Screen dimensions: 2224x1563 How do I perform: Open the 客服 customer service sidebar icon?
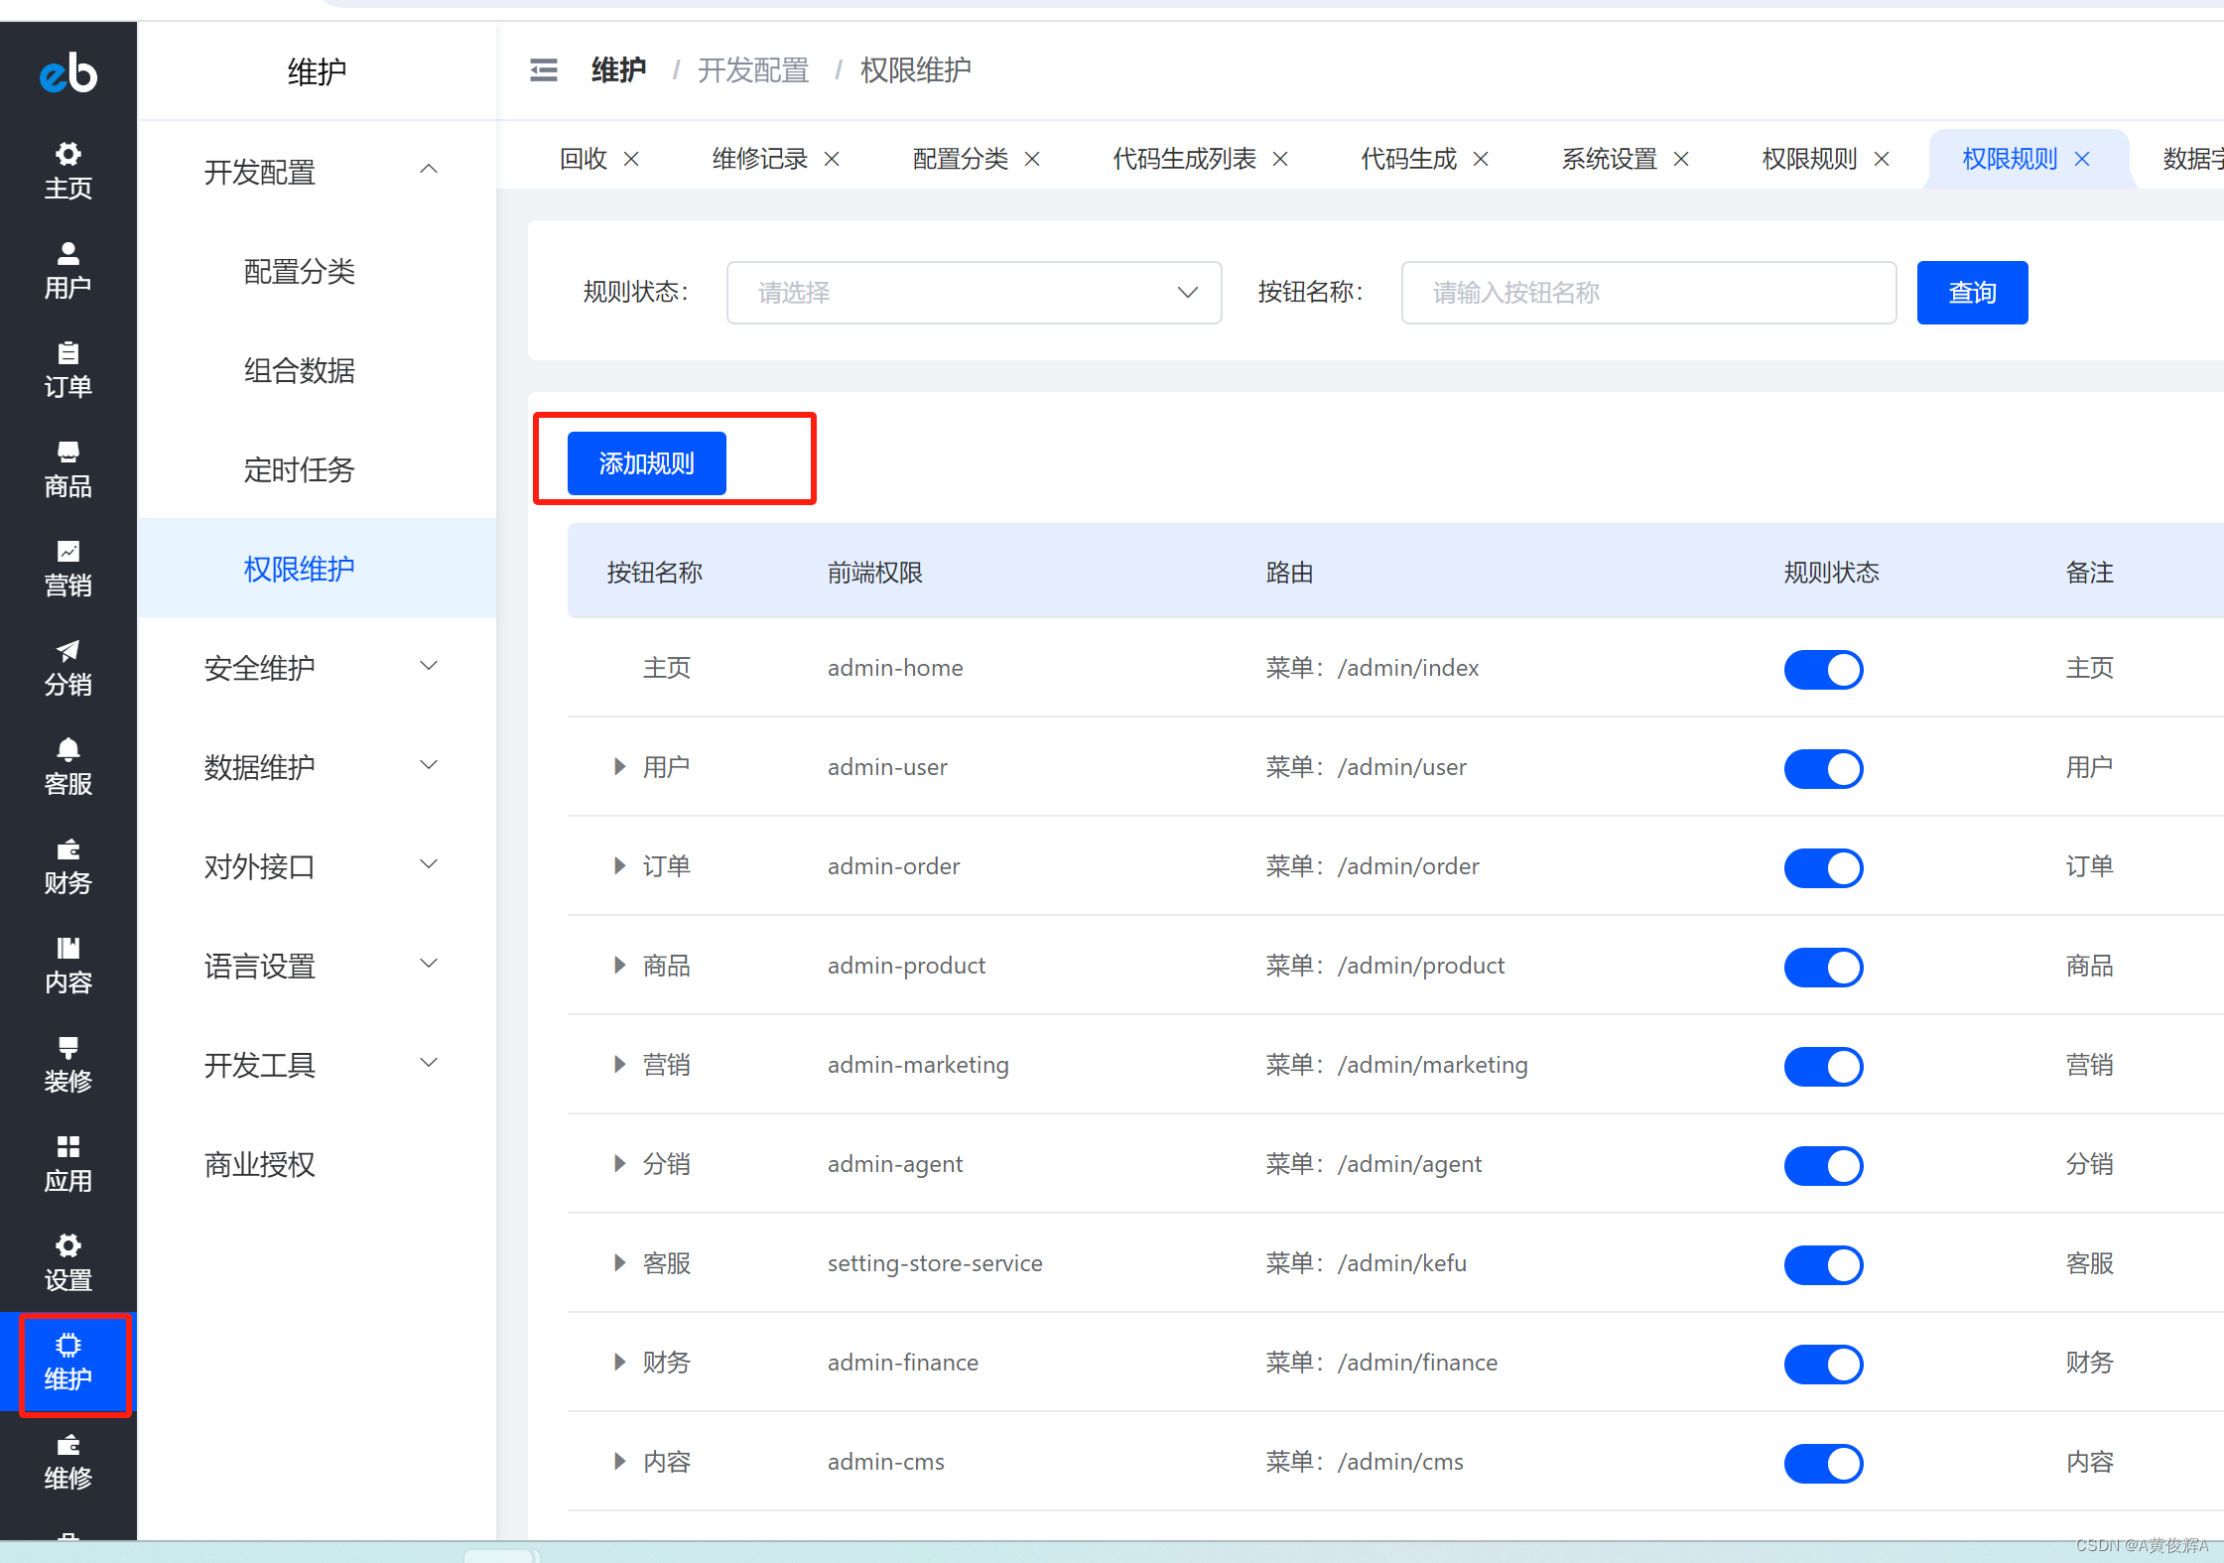[x=68, y=766]
